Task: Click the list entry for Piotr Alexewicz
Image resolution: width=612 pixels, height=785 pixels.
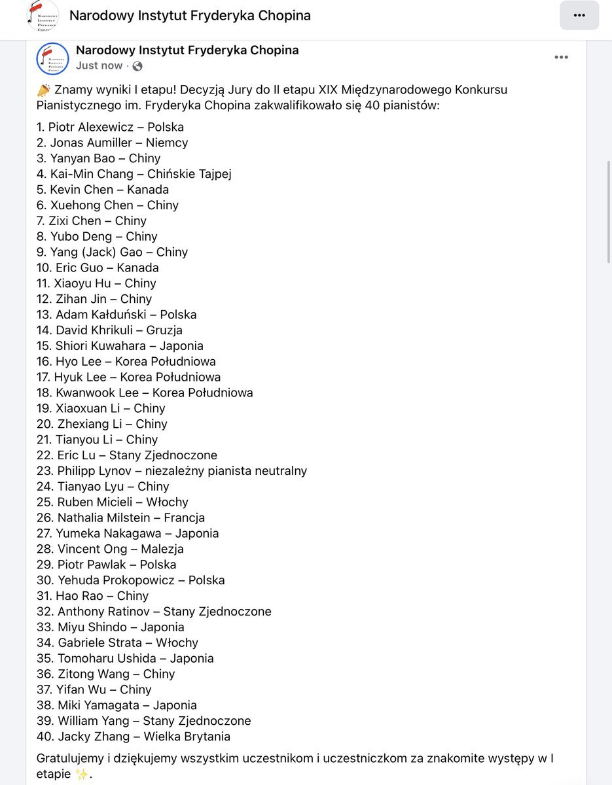Action: point(110,127)
